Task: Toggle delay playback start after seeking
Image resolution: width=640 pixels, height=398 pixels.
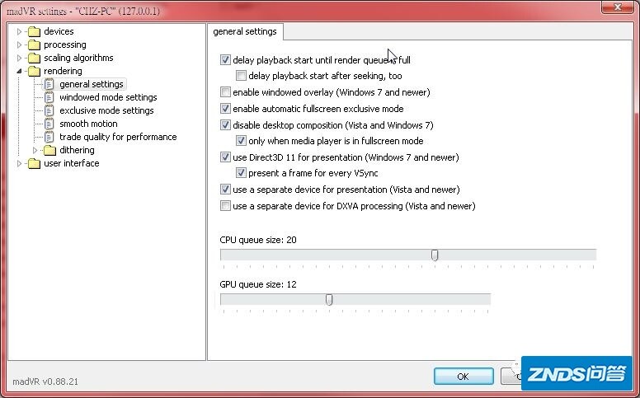Action: point(241,76)
